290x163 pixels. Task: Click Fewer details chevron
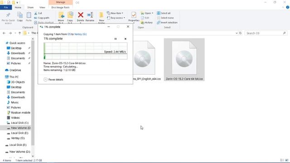45,80
